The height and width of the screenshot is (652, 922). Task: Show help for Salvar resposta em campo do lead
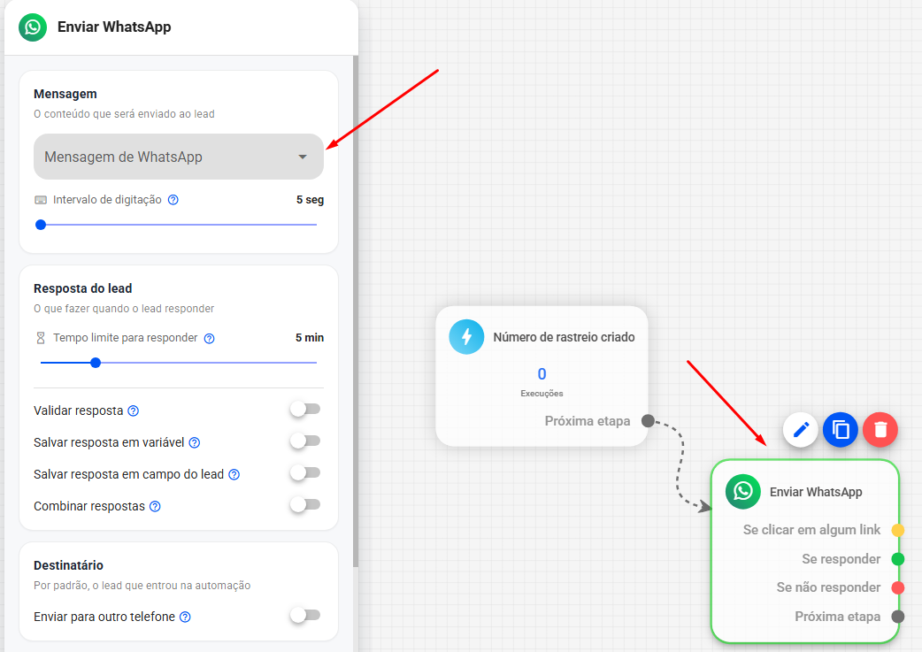[234, 474]
